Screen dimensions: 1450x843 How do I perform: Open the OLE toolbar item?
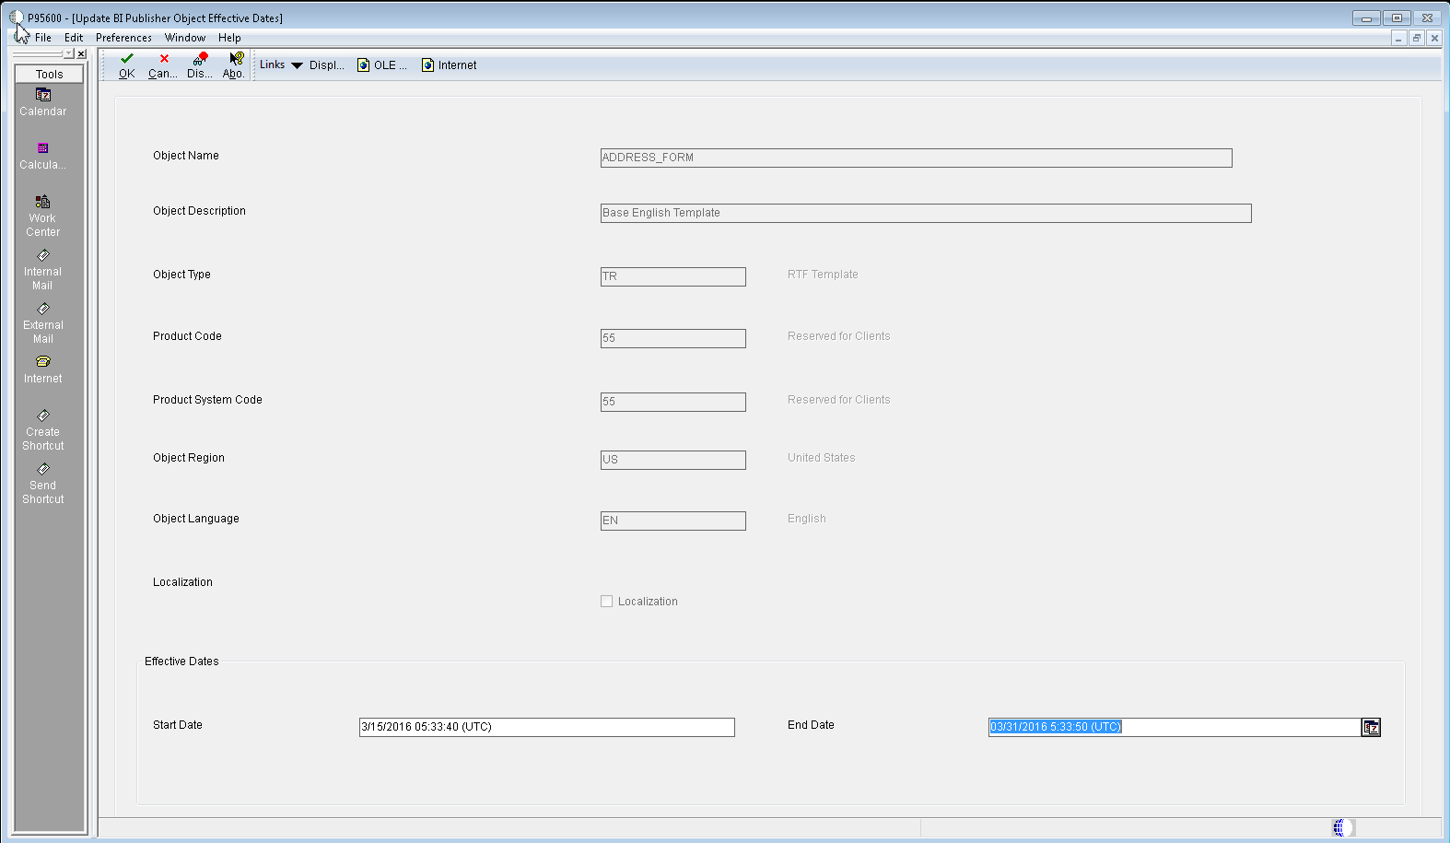tap(382, 65)
